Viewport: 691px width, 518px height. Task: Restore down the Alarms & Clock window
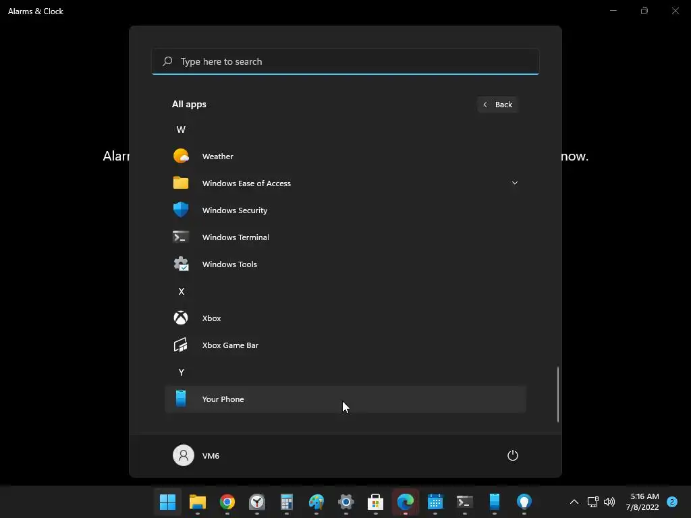pos(644,11)
